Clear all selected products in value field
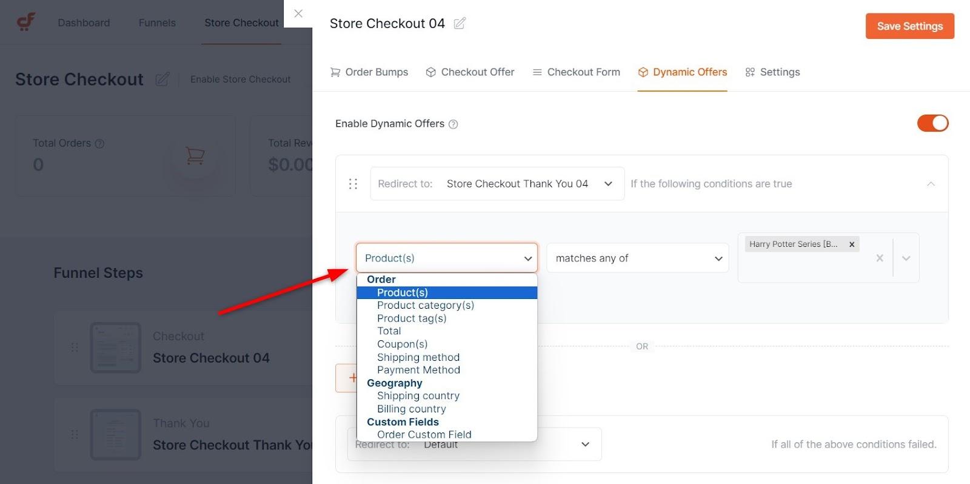Screen dimensions: 970x484 click(x=880, y=258)
